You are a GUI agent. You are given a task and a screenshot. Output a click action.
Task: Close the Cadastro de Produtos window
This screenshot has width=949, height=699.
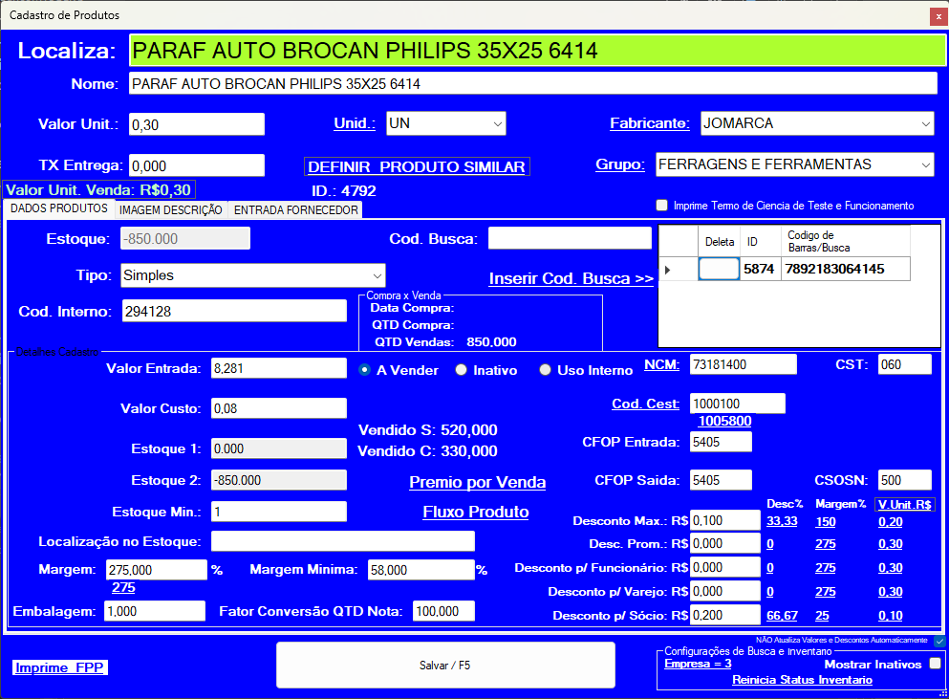(938, 15)
